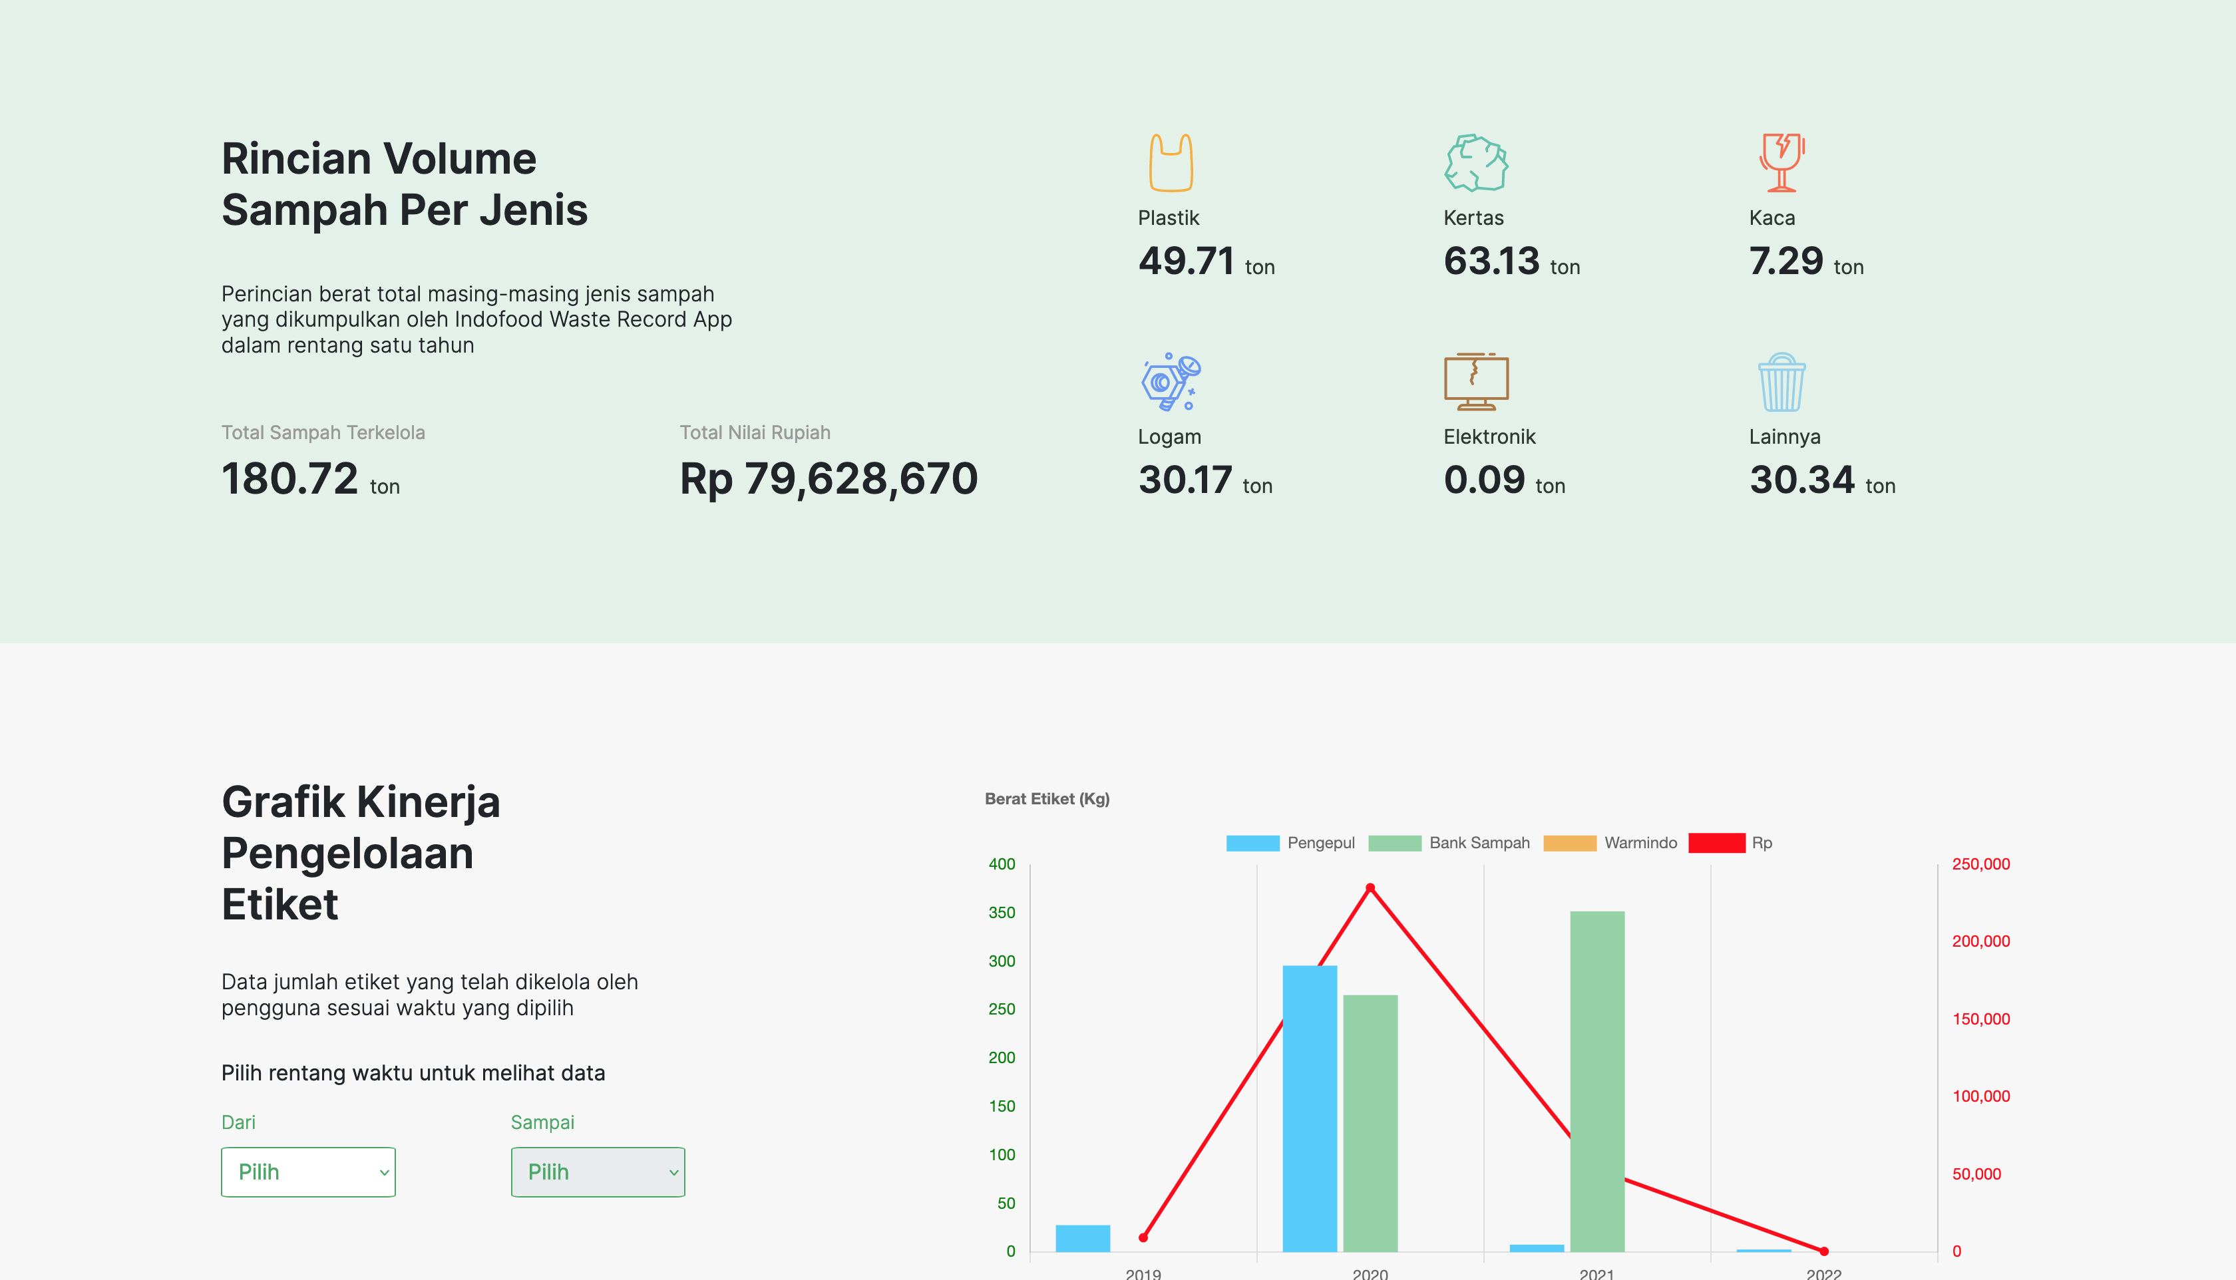Toggle Warmindo legend entry
The image size is (2236, 1280).
[1610, 843]
